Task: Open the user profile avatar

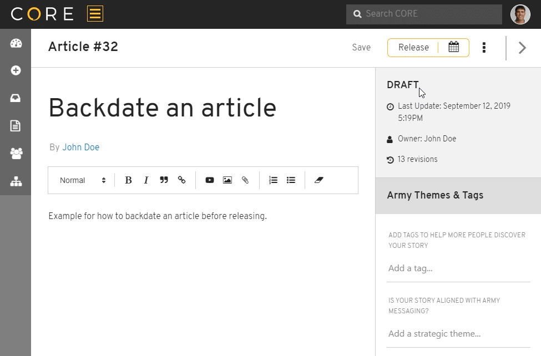Action: 520,14
